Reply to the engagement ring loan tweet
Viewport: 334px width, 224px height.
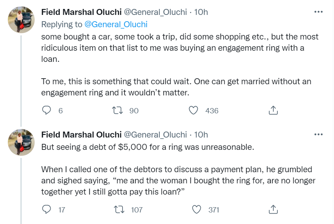tap(47, 110)
